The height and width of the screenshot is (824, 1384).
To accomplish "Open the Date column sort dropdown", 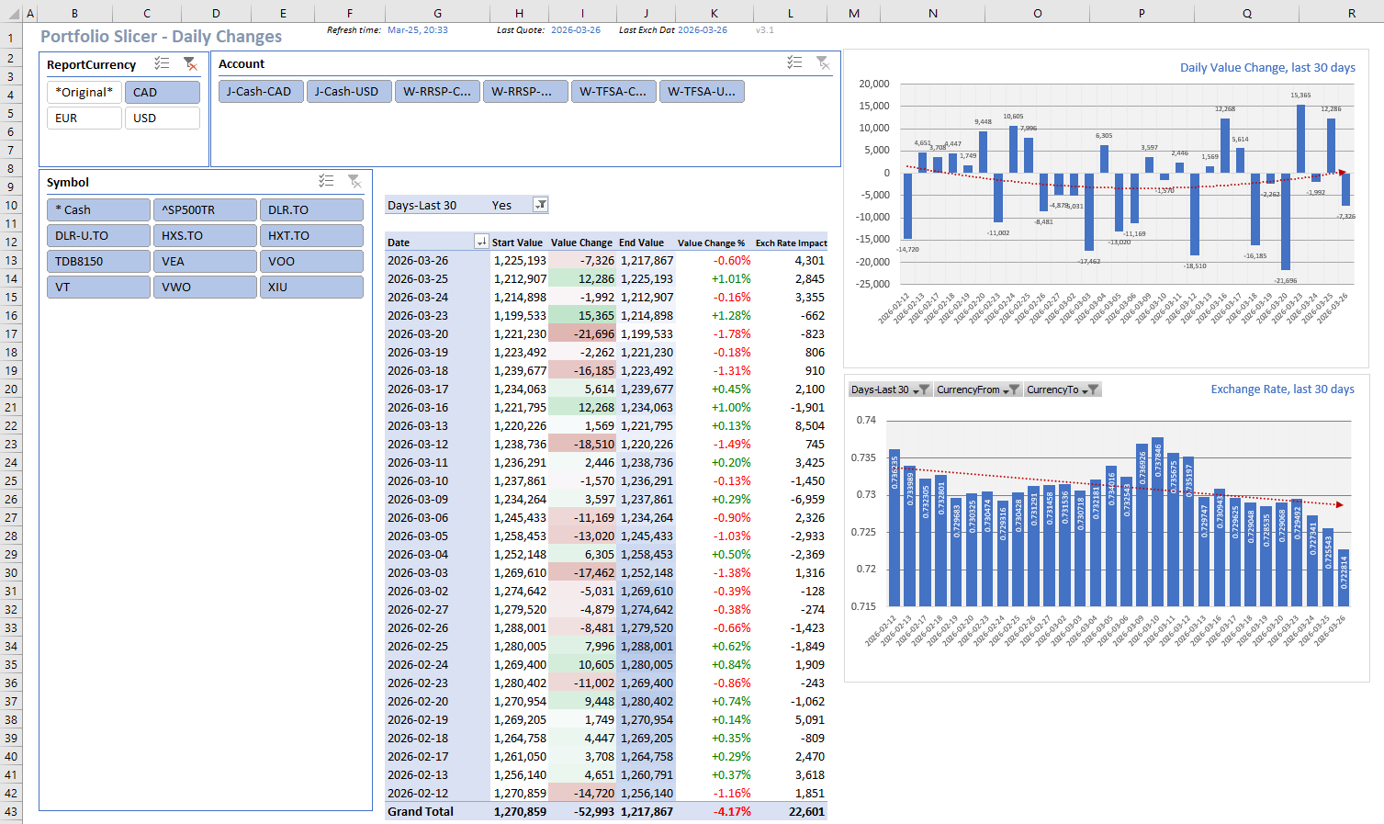I will click(481, 242).
